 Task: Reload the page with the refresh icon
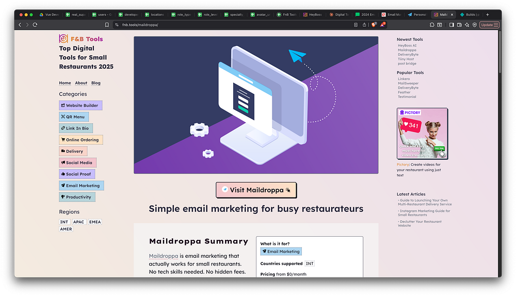coord(35,25)
